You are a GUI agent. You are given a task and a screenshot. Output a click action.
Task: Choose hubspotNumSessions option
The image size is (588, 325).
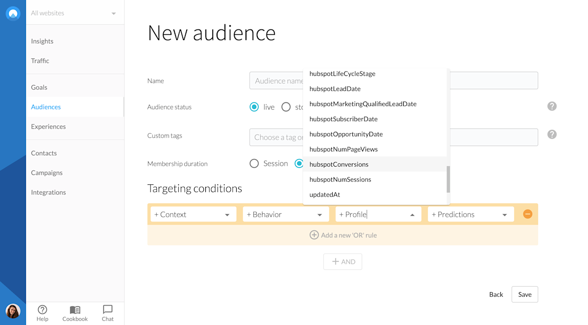point(375,179)
